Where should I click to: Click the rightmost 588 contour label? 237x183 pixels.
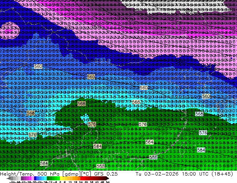click(153, 158)
